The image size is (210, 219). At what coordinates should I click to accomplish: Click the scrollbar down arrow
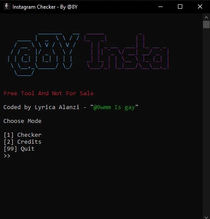[x=206, y=217]
